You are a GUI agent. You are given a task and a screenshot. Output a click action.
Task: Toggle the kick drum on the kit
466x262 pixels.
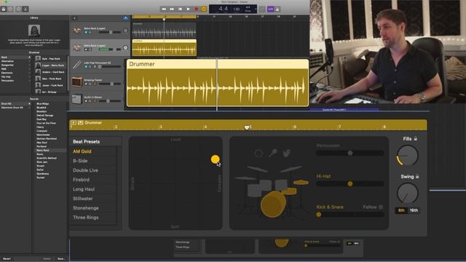pos(273,205)
